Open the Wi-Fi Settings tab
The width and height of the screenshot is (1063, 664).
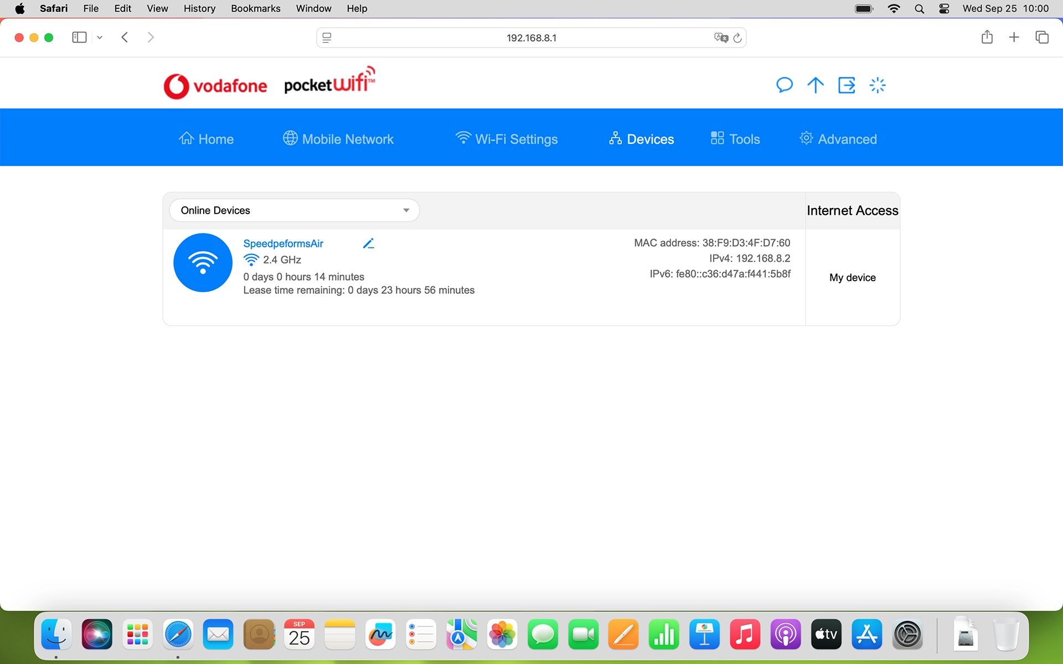pos(506,139)
